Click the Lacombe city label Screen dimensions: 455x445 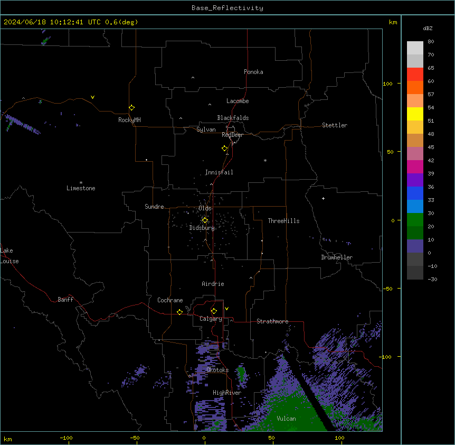(x=238, y=101)
